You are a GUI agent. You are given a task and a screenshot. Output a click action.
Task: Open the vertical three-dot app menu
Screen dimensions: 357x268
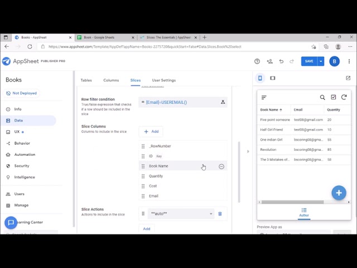pos(349,61)
